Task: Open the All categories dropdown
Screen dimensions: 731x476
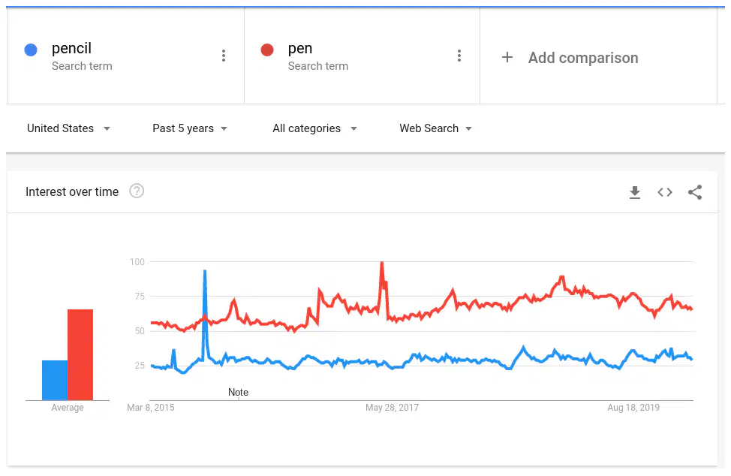Action: click(314, 128)
